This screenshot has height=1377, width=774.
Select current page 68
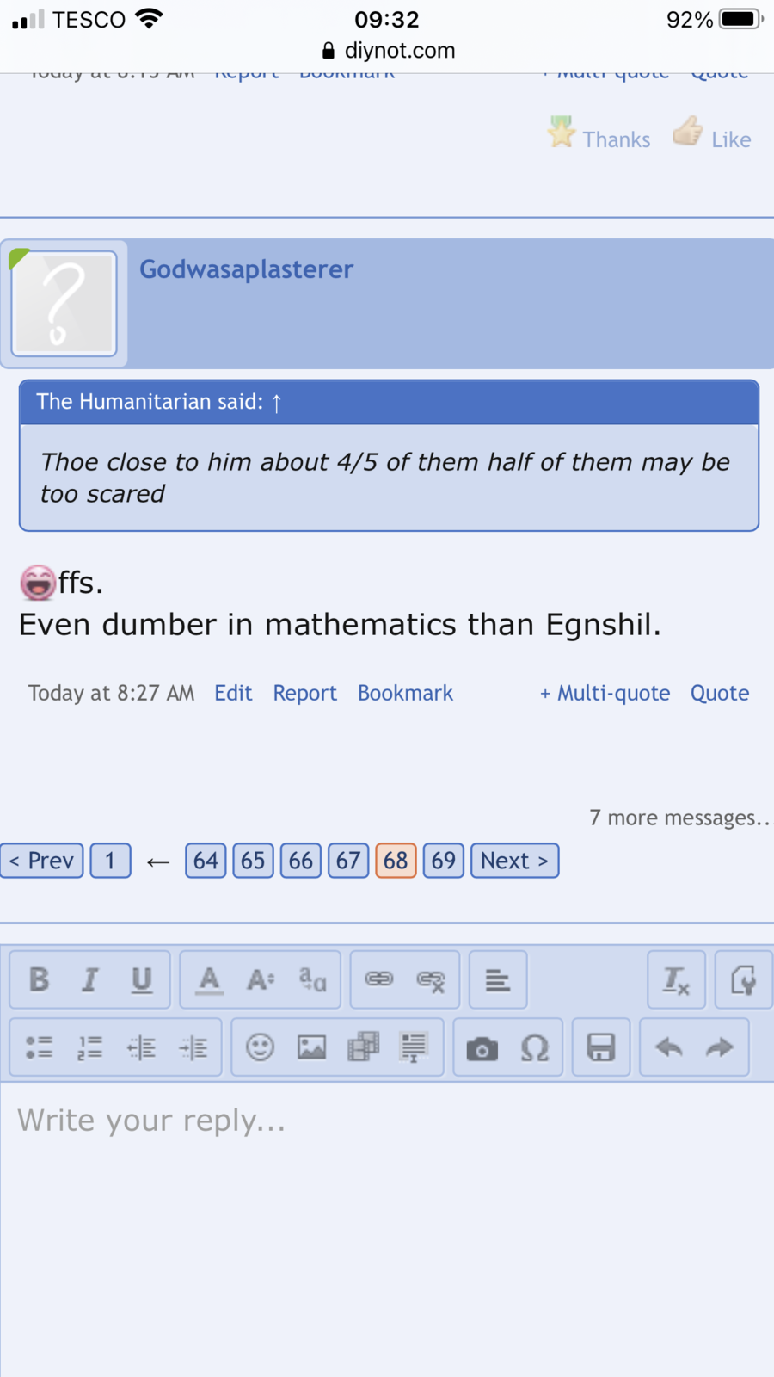(x=396, y=861)
